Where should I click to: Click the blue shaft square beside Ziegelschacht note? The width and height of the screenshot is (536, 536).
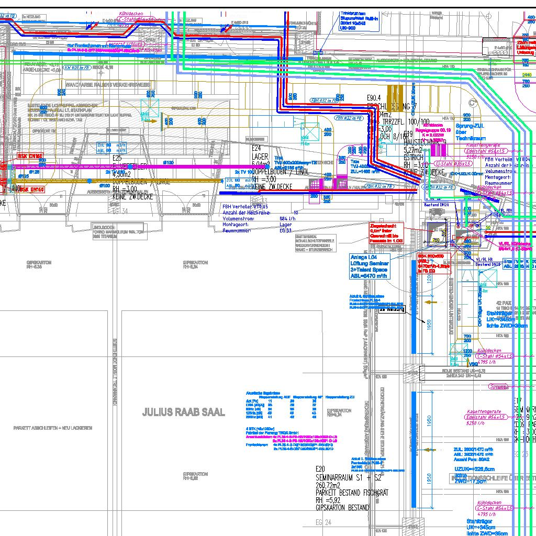point(437,234)
